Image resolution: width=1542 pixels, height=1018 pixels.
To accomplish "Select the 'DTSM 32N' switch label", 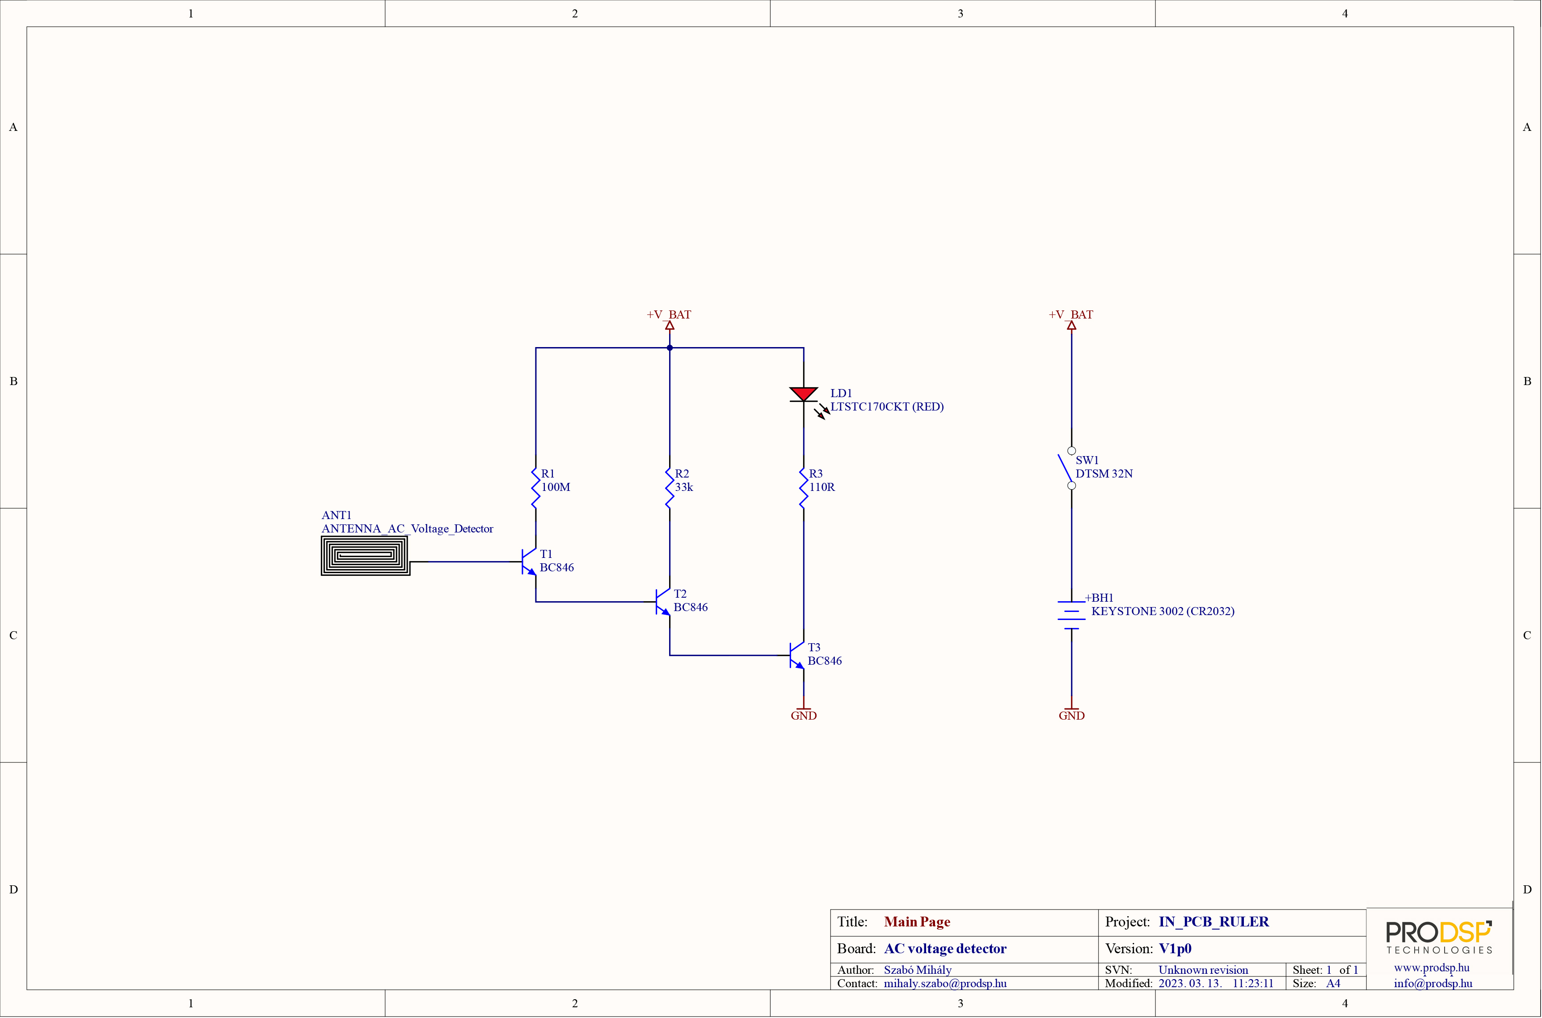I will pyautogui.click(x=1104, y=473).
